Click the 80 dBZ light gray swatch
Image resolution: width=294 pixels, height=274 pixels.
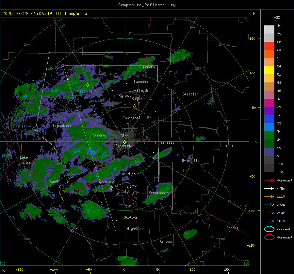point(269,29)
